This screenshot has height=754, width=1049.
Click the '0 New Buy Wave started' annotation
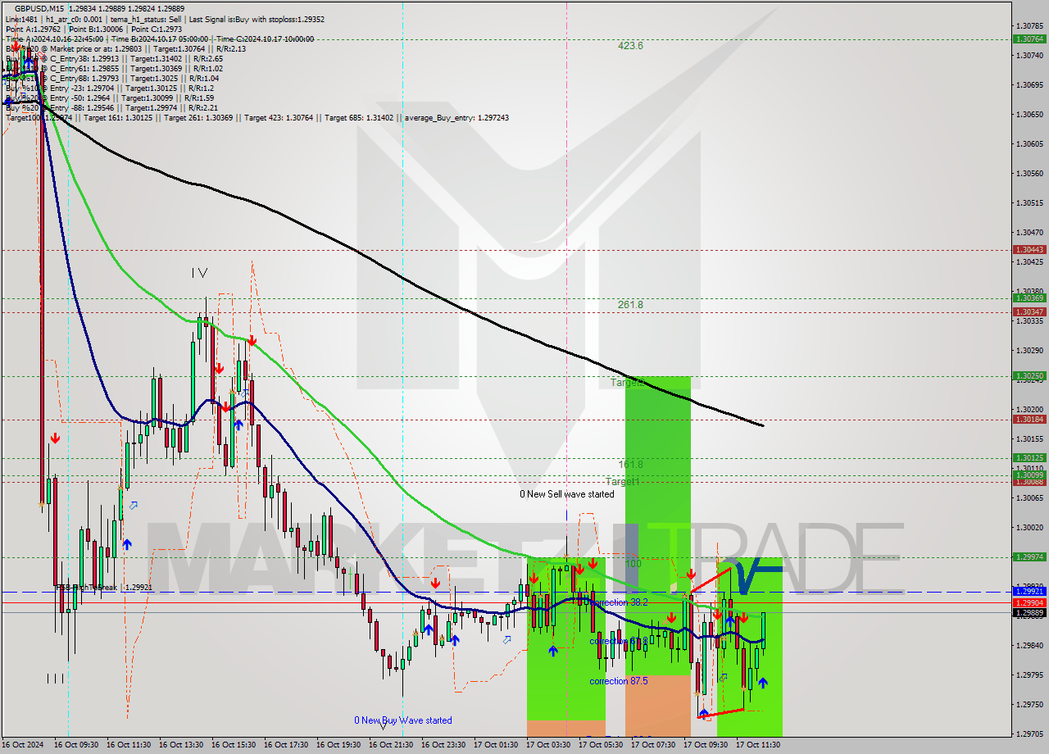[403, 720]
